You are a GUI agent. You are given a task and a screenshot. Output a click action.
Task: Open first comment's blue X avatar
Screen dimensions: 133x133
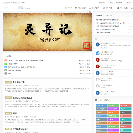point(98,44)
